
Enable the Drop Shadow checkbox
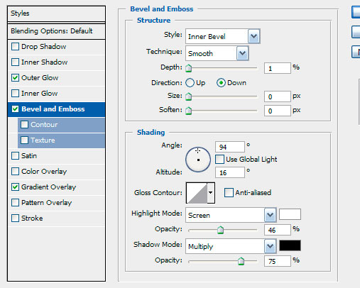click(16, 47)
